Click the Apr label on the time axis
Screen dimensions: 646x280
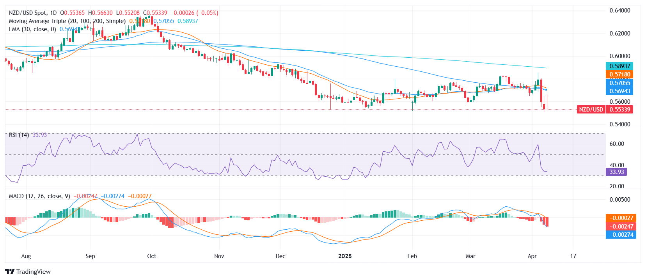coord(532,256)
